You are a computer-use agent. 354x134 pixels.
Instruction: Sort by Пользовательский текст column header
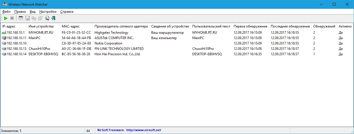(211, 26)
